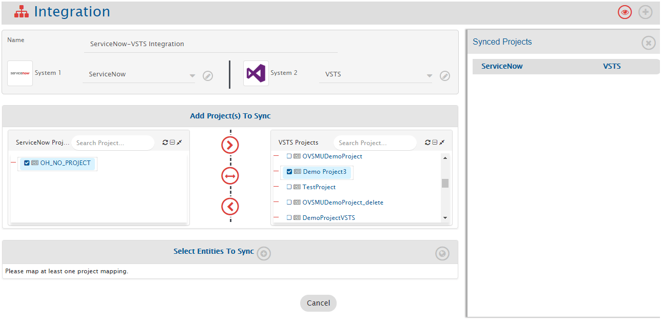The width and height of the screenshot is (662, 324).
Task: Edit System 1 ServiceNow with pencil icon
Action: 207,76
